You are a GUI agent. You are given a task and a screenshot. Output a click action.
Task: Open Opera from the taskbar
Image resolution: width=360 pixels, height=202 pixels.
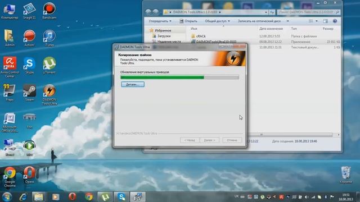(x=72, y=197)
